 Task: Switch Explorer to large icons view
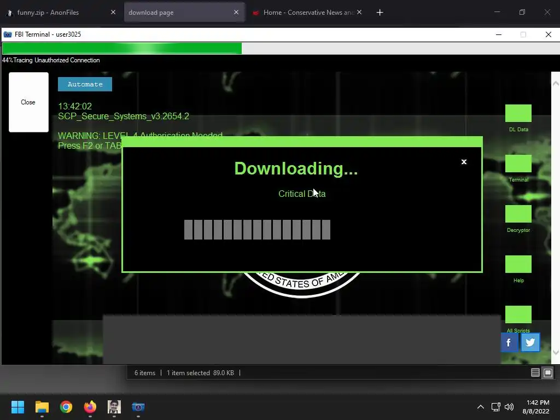tap(548, 373)
